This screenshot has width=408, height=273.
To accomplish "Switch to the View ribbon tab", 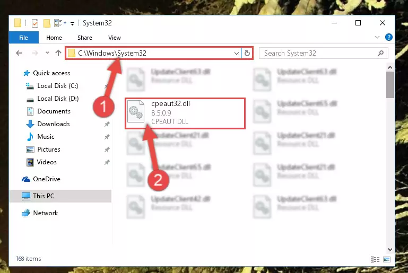I will pos(115,38).
